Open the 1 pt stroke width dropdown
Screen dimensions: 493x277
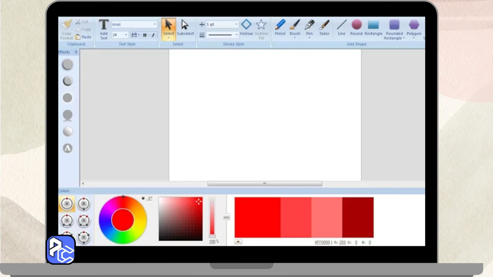[236, 24]
